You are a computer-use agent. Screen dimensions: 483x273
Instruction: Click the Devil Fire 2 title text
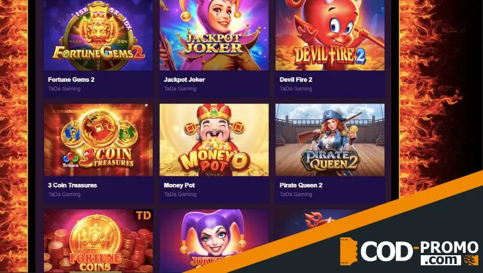tap(295, 80)
